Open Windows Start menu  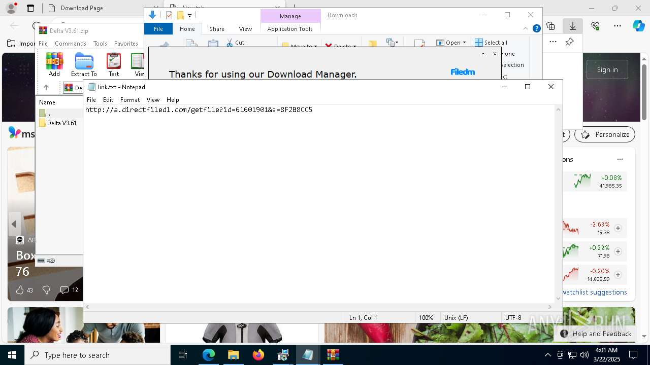tap(12, 355)
